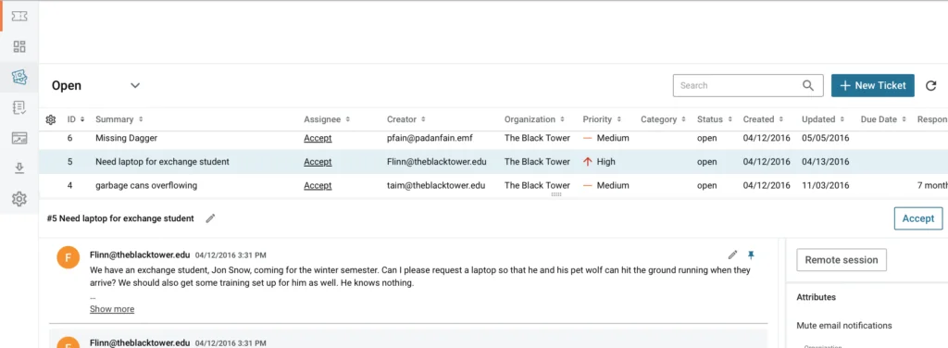Click Medium priority in Missing Dagger row
Image resolution: width=948 pixels, height=348 pixels.
click(x=605, y=138)
